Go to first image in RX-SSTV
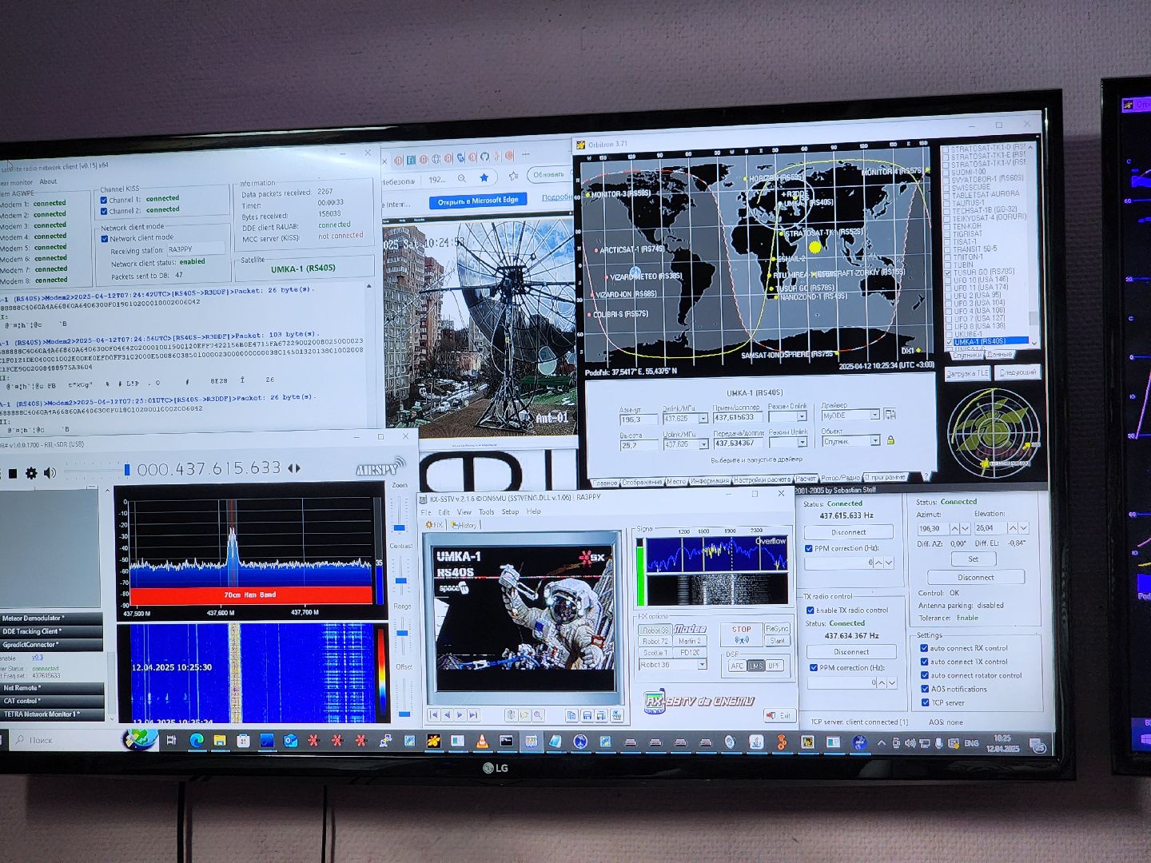The height and width of the screenshot is (863, 1151). pos(433,715)
